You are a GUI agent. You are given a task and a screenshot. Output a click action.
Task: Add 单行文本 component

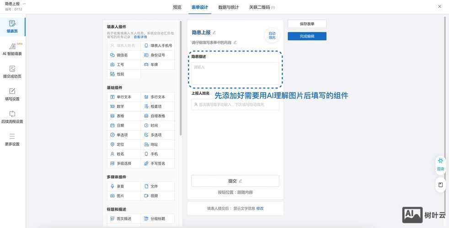coord(124,97)
